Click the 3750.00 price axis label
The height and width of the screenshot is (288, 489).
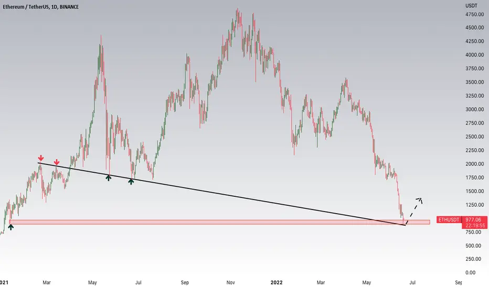tap(475, 69)
